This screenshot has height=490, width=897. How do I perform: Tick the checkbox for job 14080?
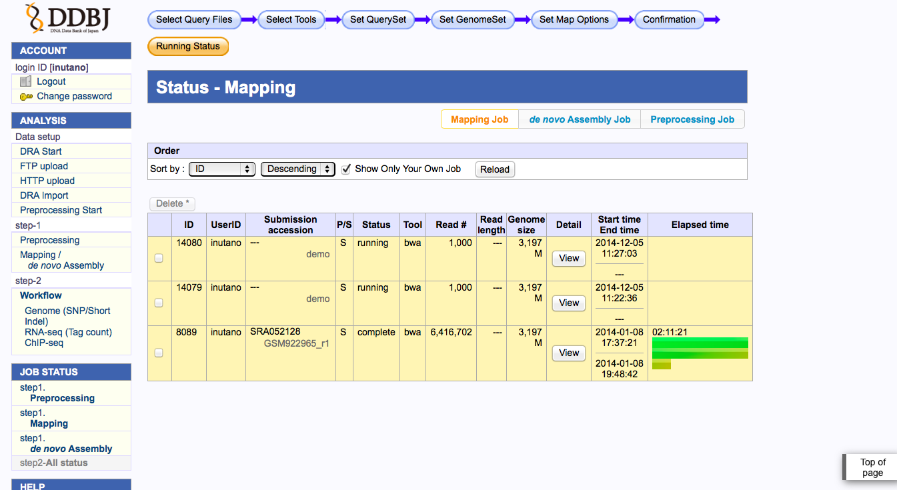tap(159, 259)
